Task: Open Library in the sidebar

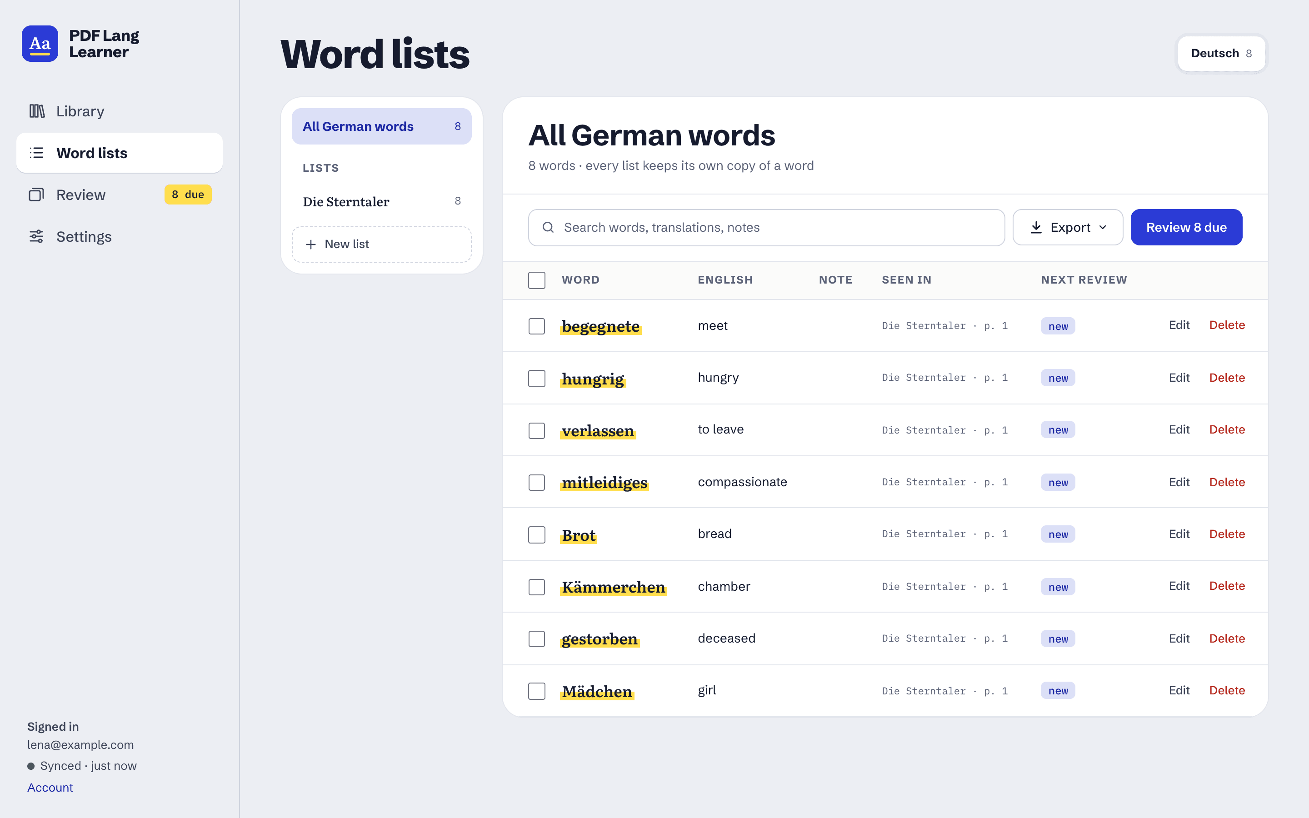Action: coord(120,111)
